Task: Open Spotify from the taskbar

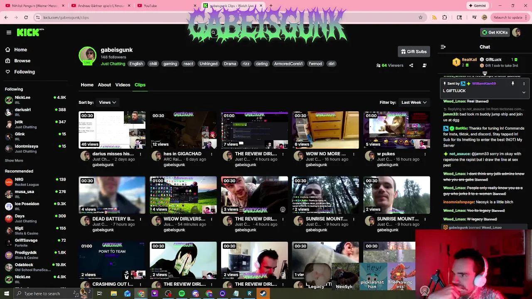Action: click(182, 294)
